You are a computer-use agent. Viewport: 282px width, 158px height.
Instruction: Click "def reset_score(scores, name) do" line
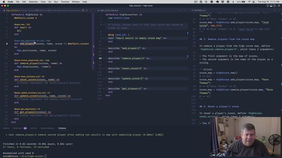[x=37, y=79]
